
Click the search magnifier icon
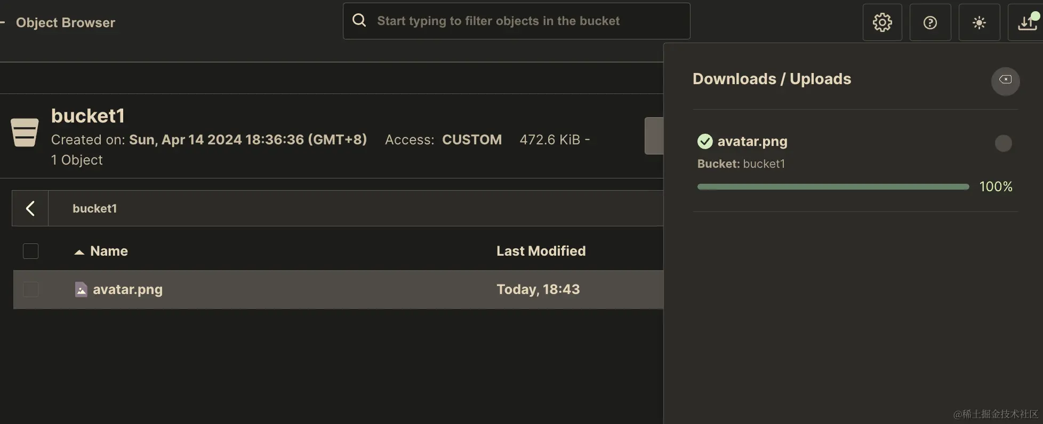(359, 20)
